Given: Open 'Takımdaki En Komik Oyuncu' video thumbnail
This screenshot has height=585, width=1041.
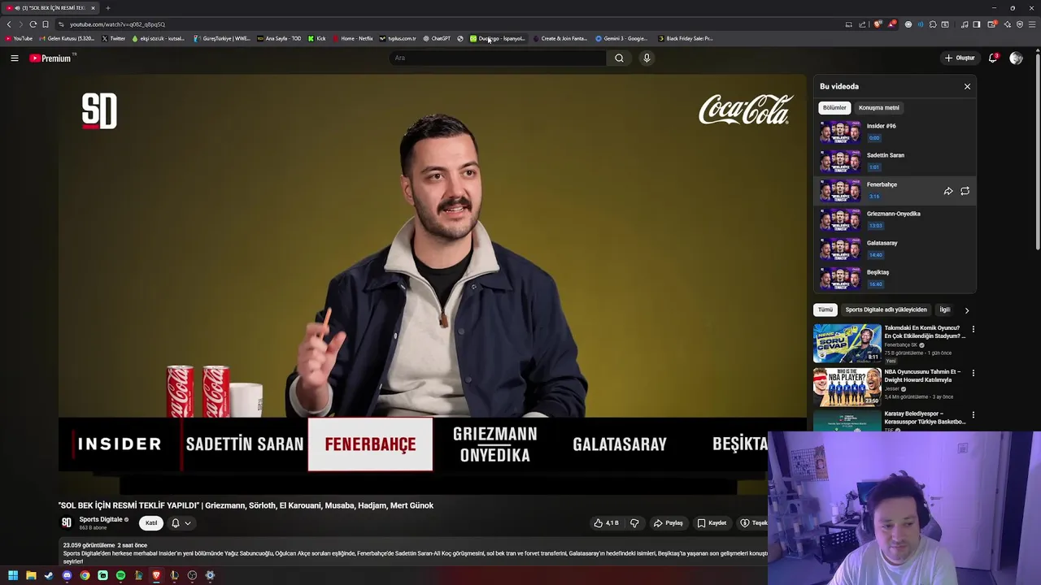Looking at the screenshot, I should click(x=847, y=343).
